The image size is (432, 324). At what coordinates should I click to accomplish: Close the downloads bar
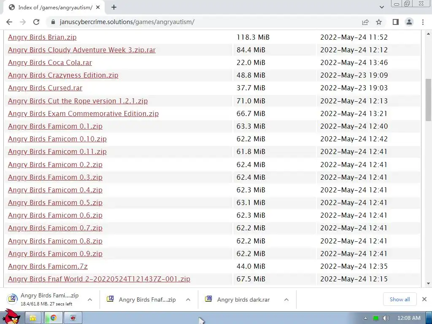(x=424, y=299)
